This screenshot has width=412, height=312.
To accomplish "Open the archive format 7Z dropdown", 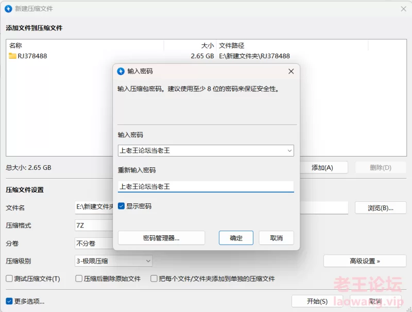I will tap(94, 226).
